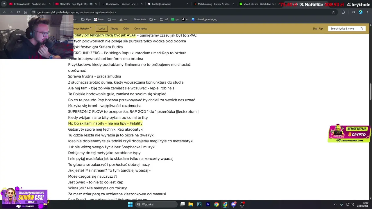Click the lyric line 'Sprawa trudna - praca żmudna'
Image resolution: width=372 pixels, height=209 pixels.
[94, 76]
